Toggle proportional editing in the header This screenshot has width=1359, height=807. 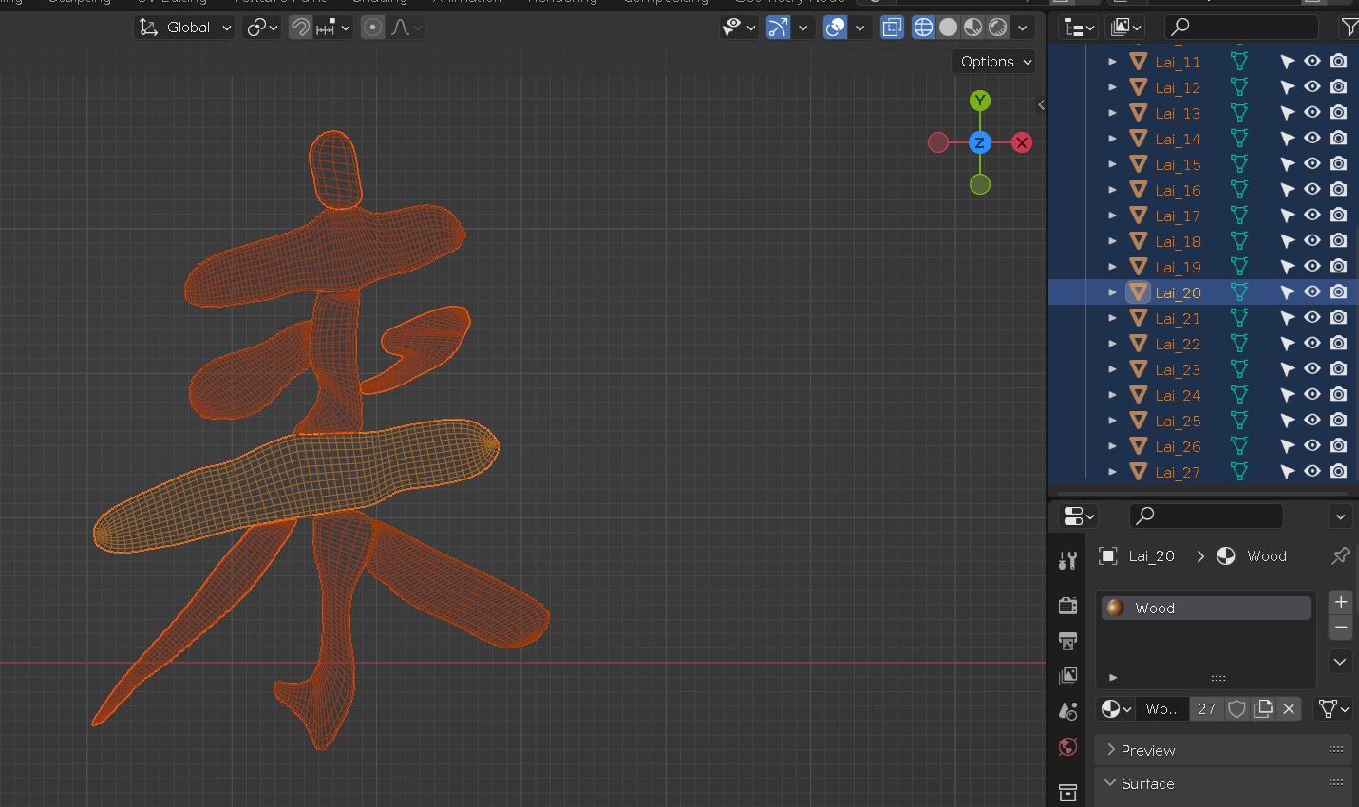(x=373, y=28)
